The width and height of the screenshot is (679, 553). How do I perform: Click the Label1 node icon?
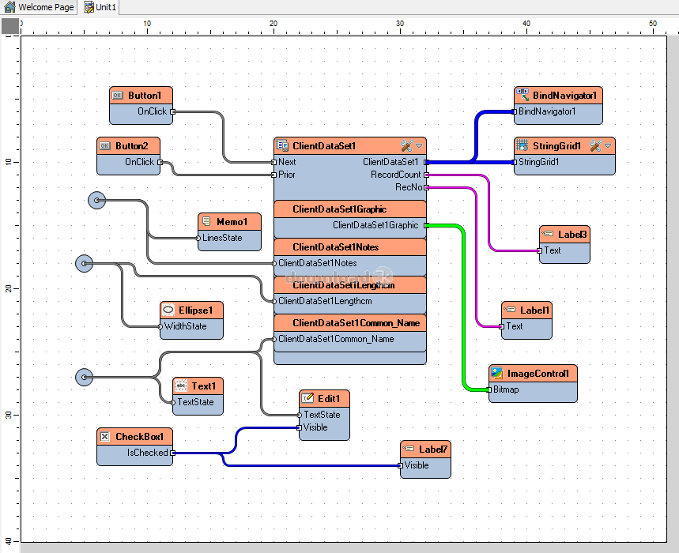point(509,310)
